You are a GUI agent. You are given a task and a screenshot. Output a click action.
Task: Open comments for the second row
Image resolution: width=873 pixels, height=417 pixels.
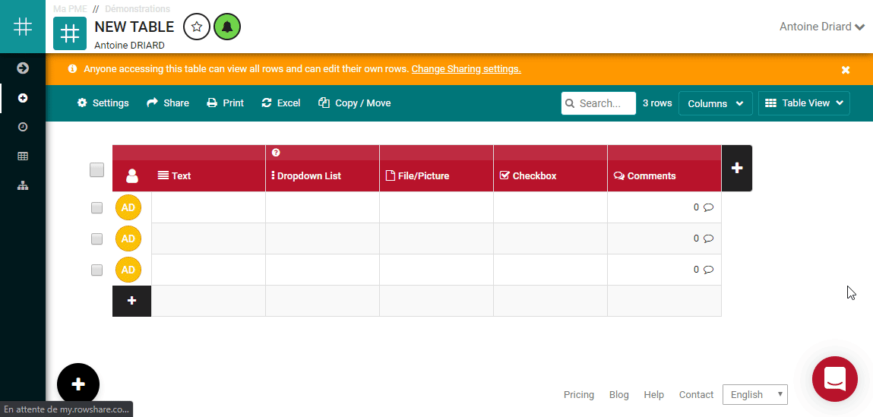pyautogui.click(x=704, y=239)
